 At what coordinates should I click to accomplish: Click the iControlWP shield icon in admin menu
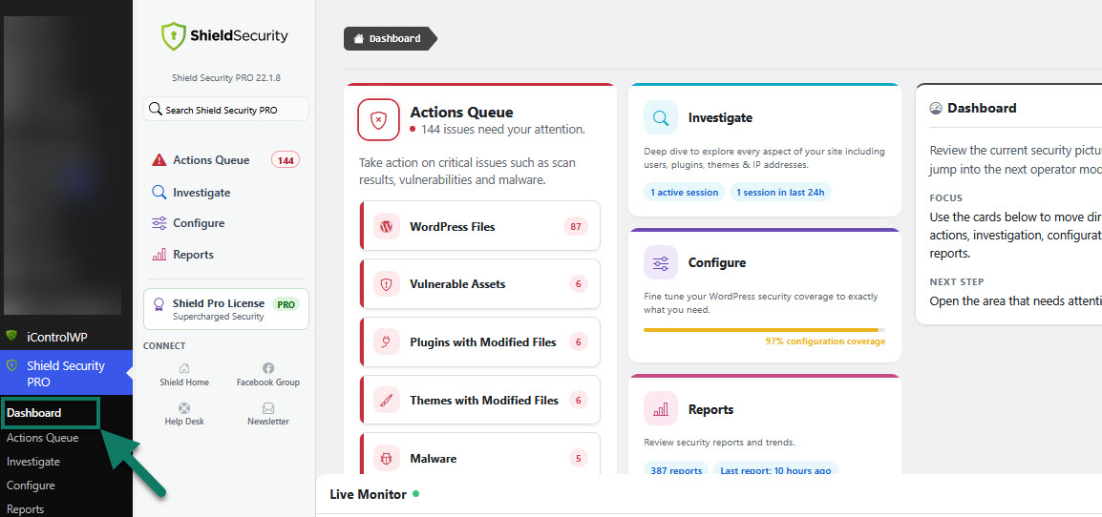coord(11,336)
